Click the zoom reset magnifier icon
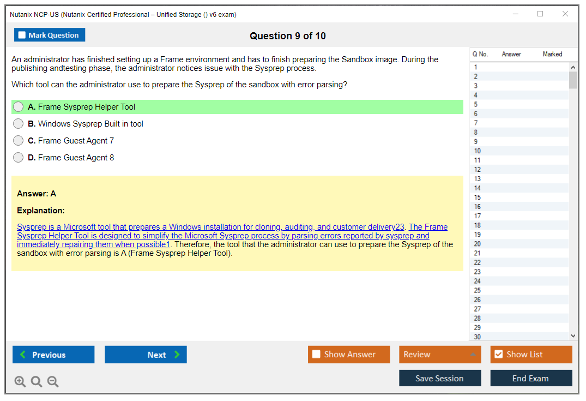Screen dimensions: 586x401 click(x=37, y=382)
